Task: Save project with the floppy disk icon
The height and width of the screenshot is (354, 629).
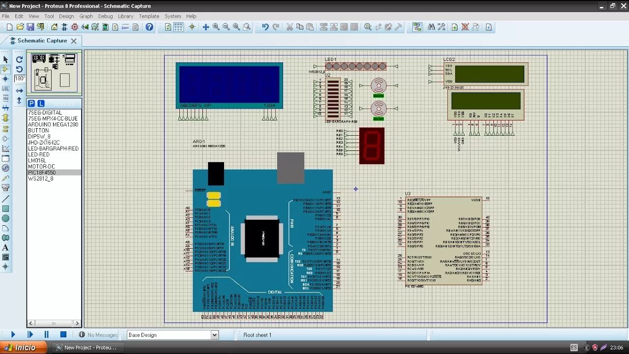Action: click(30, 27)
